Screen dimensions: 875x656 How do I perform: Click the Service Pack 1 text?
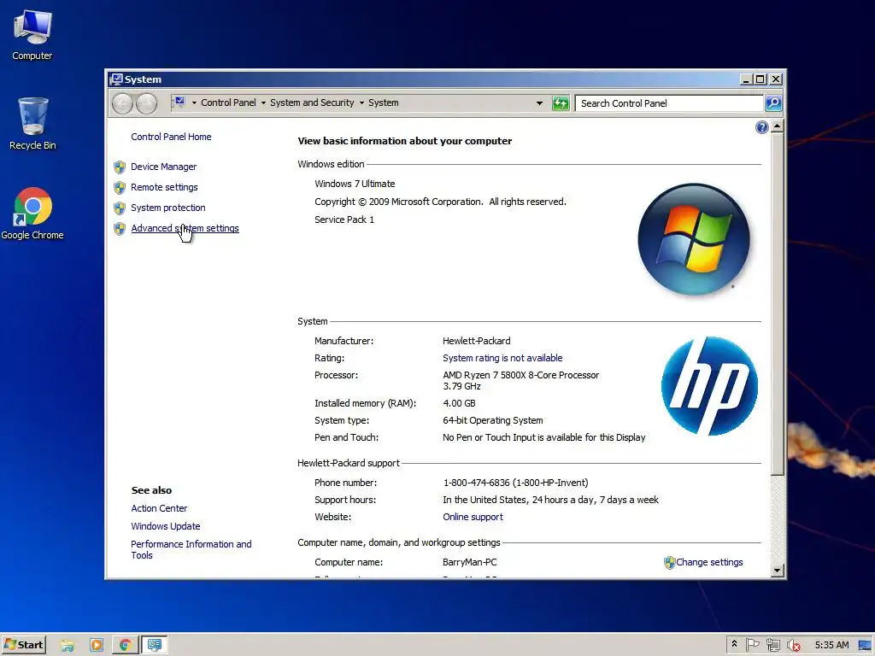click(x=344, y=220)
